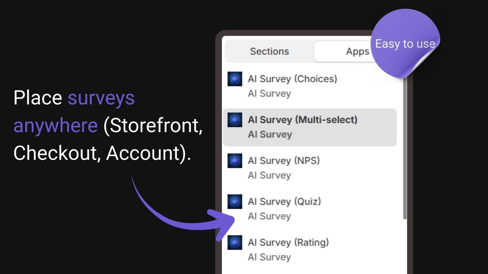
Task: Click the AI Survey (Quiz) app icon
Action: click(x=235, y=202)
